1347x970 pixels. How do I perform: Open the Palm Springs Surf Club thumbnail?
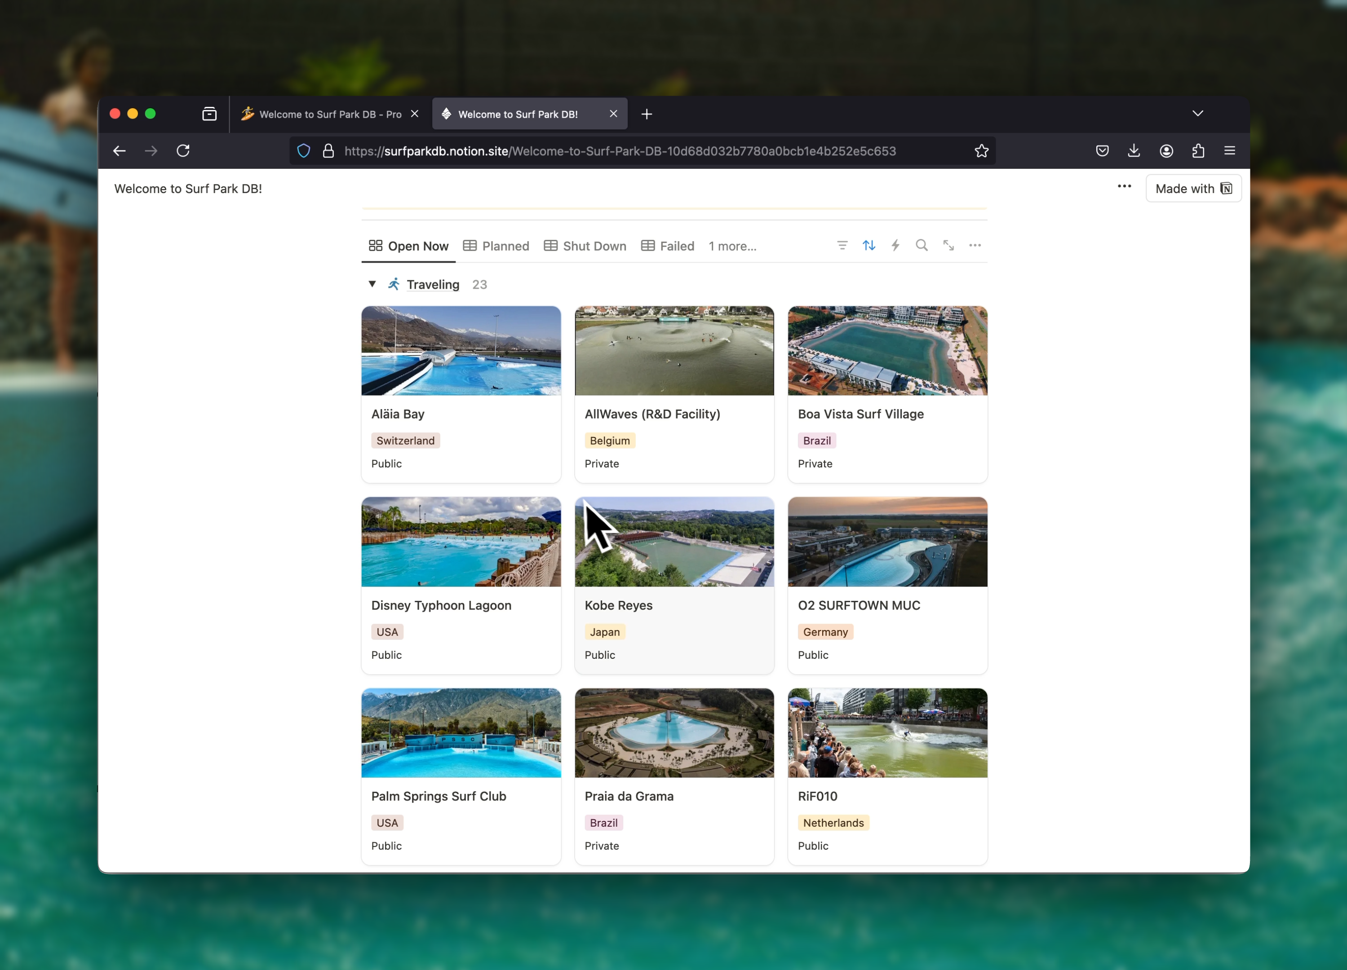tap(461, 733)
